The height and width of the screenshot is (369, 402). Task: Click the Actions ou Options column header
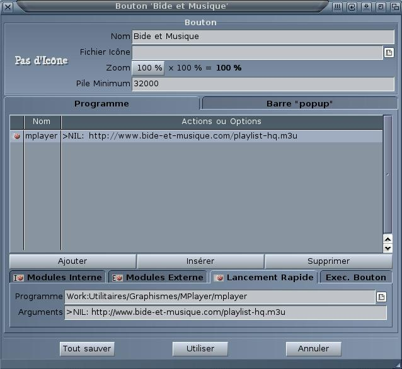click(x=222, y=122)
